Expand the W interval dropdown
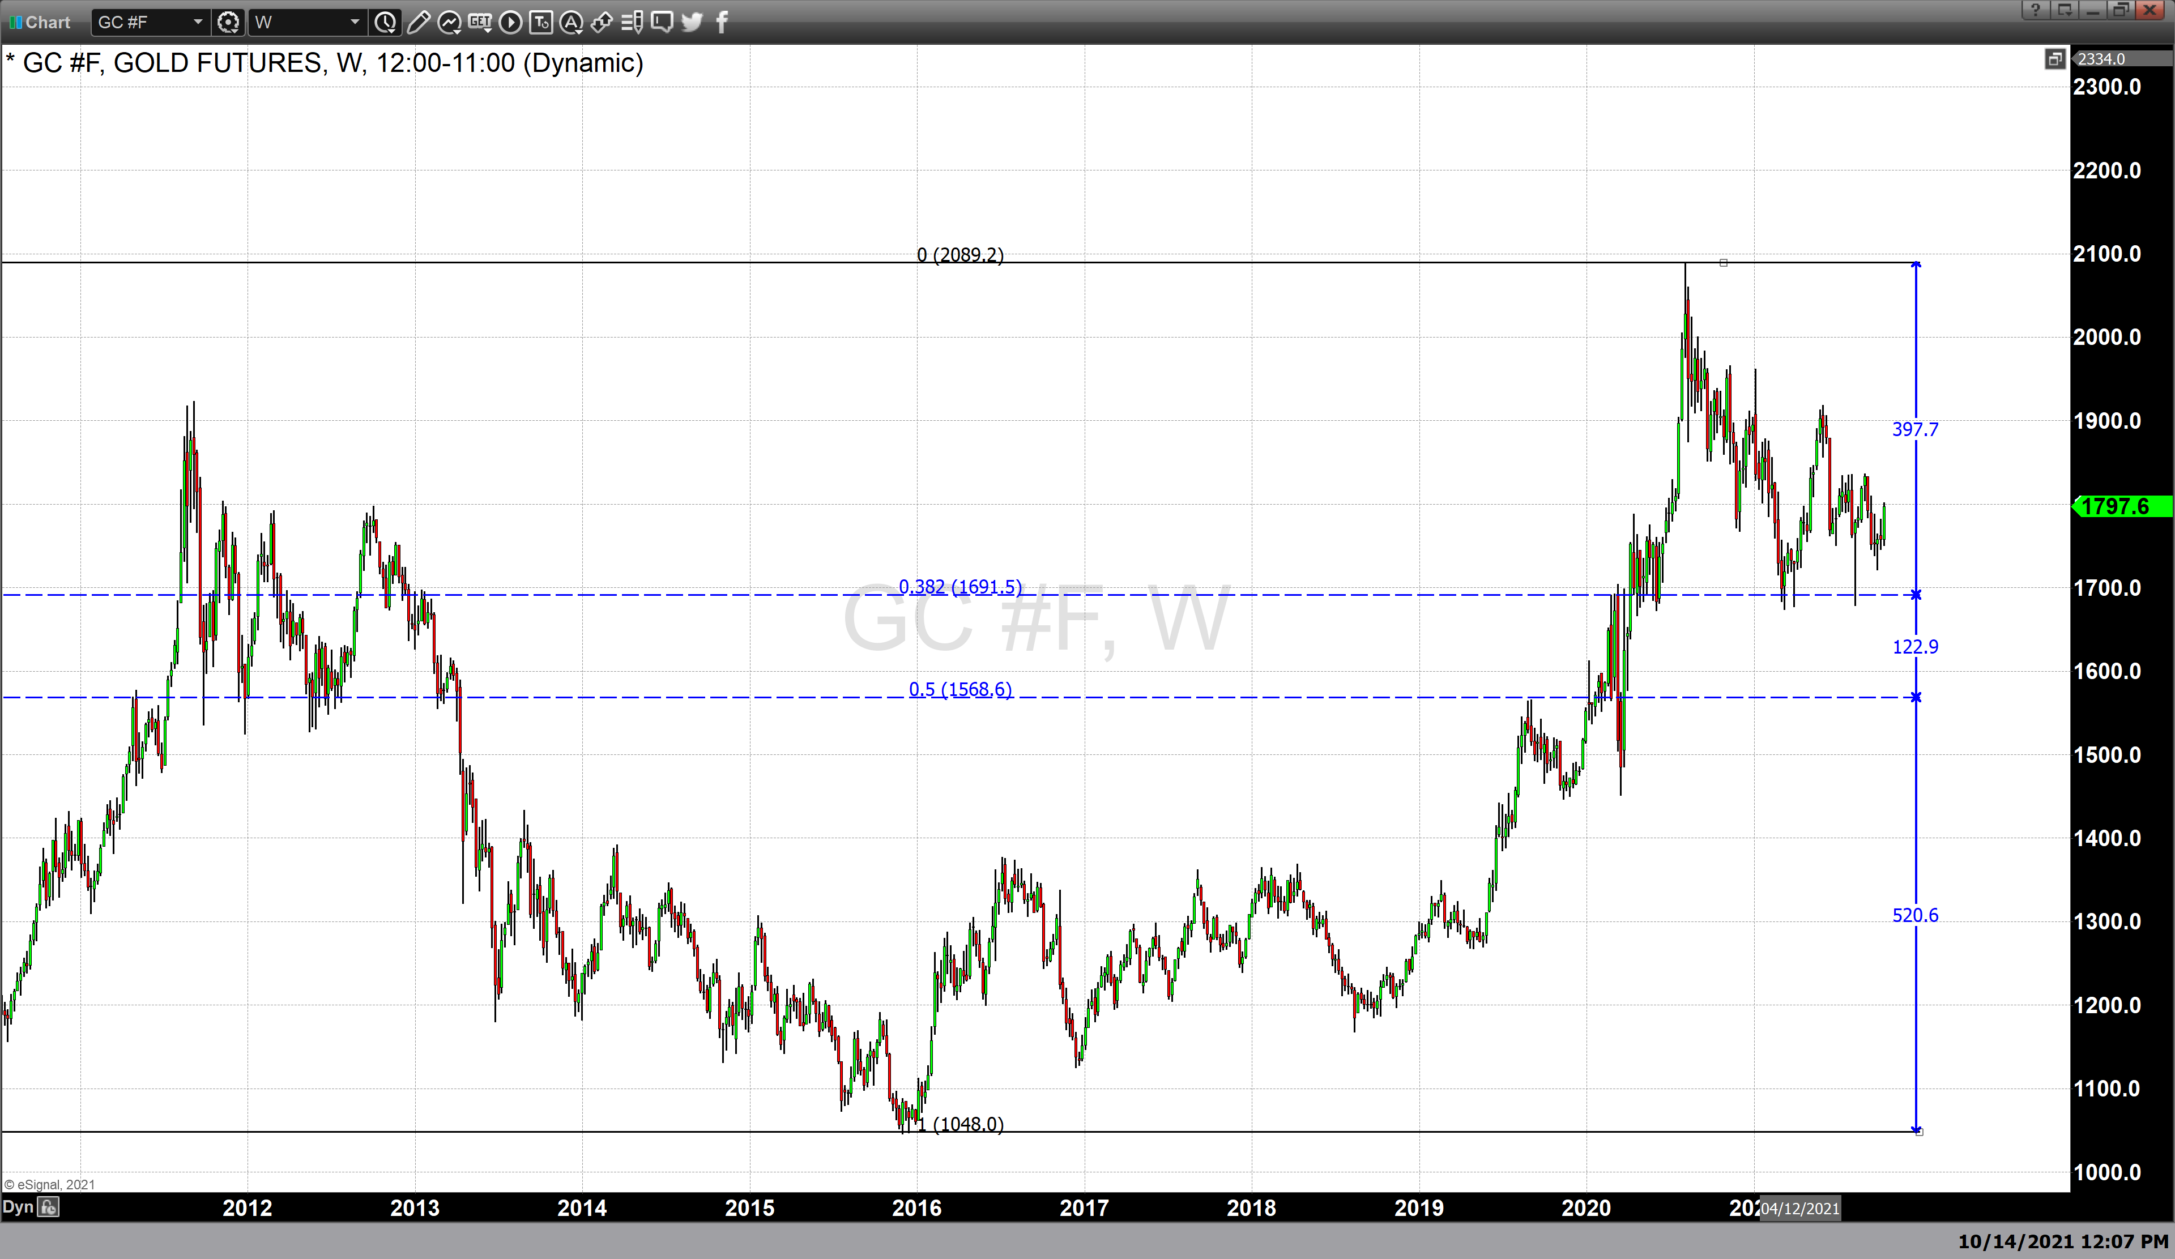 tap(354, 23)
